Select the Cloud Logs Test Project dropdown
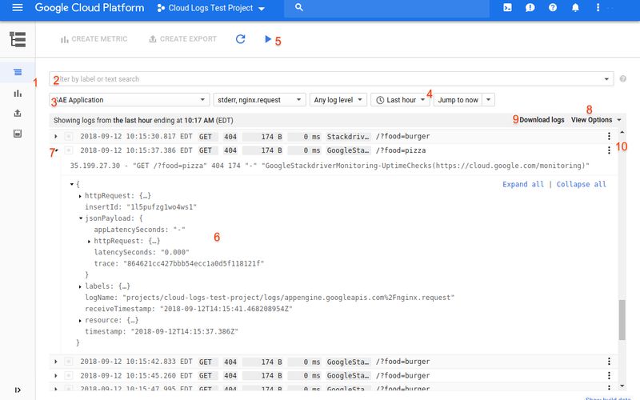 211,9
